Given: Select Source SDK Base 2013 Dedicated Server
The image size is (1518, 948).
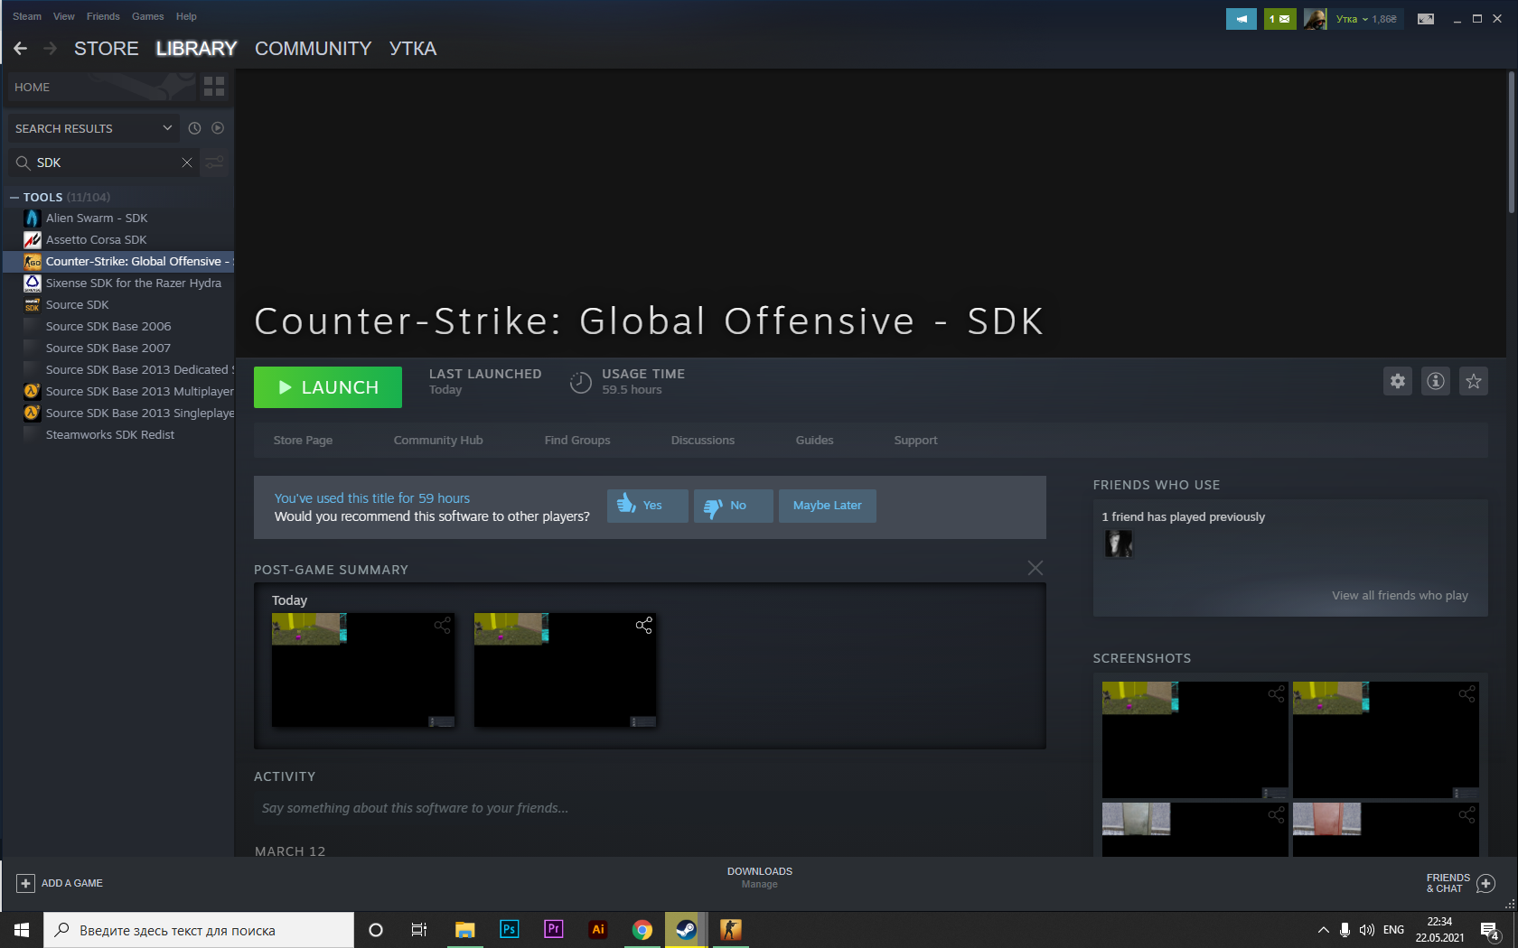Looking at the screenshot, I should click(x=118, y=370).
